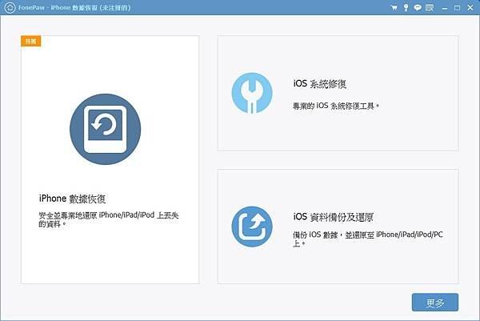Maximize the FonePaw window
The height and width of the screenshot is (321, 480).
pyautogui.click(x=457, y=8)
